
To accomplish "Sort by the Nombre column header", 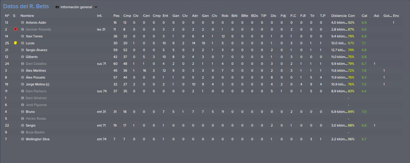I will pos(27,16).
